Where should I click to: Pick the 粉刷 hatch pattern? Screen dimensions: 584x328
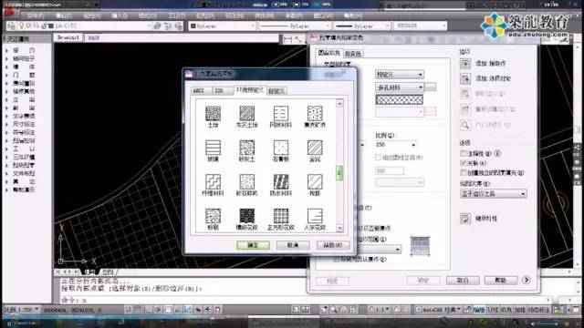click(x=213, y=216)
